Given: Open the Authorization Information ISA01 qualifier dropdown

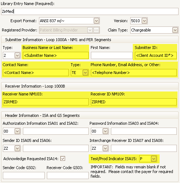Looking at the screenshot, I should (x=17, y=131).
